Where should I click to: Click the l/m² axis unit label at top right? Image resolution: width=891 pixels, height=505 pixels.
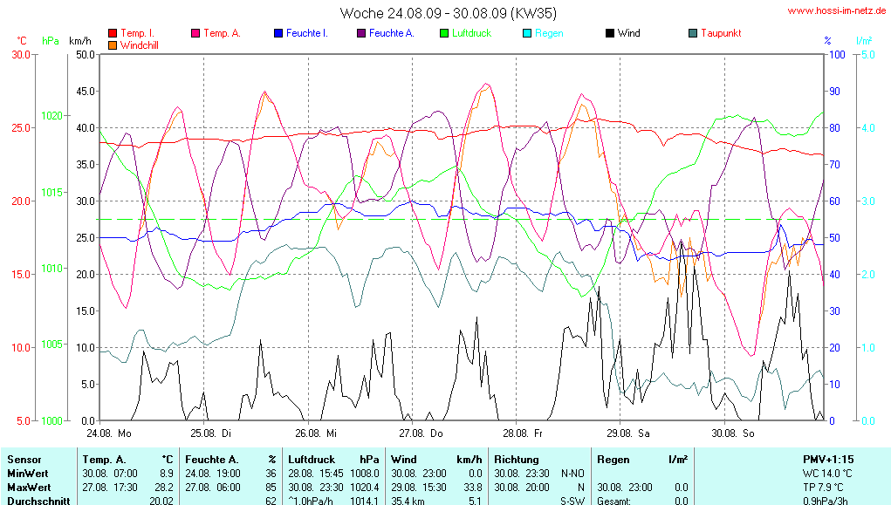(864, 41)
